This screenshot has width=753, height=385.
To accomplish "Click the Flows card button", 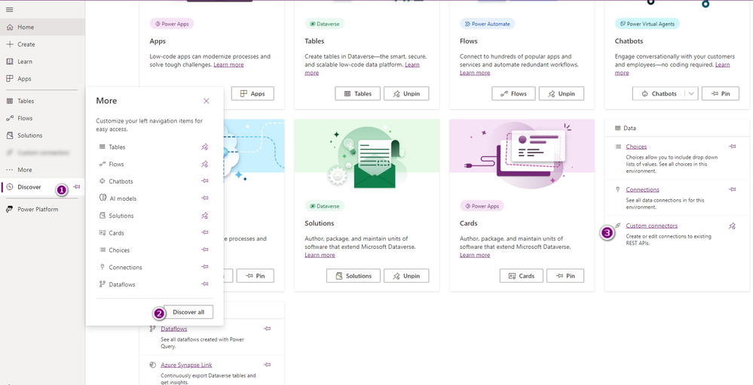I will [513, 93].
